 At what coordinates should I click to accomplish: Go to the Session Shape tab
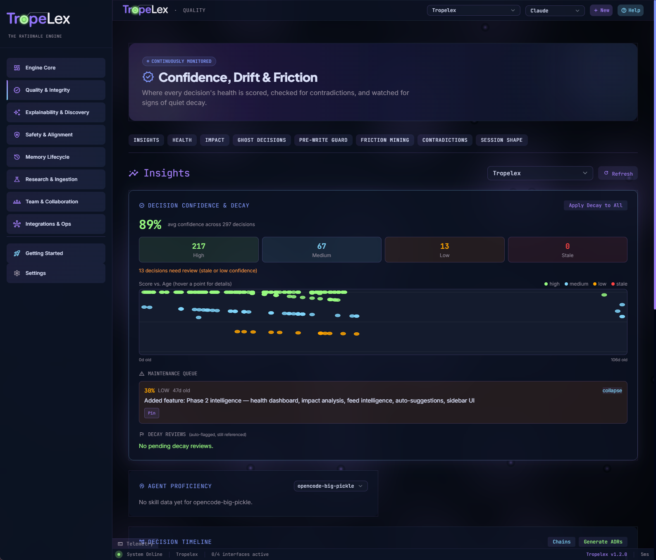(x=501, y=140)
